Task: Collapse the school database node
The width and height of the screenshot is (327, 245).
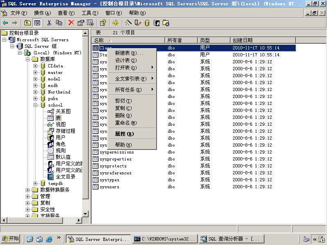Action: pos(35,105)
